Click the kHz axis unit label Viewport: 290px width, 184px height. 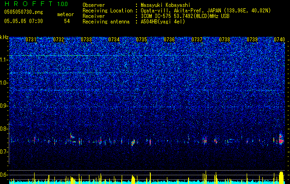click(4, 37)
